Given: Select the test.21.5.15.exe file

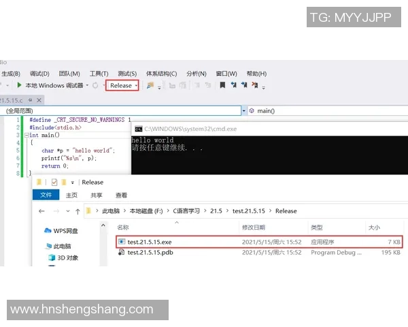Looking at the screenshot, I should [x=259, y=242].
